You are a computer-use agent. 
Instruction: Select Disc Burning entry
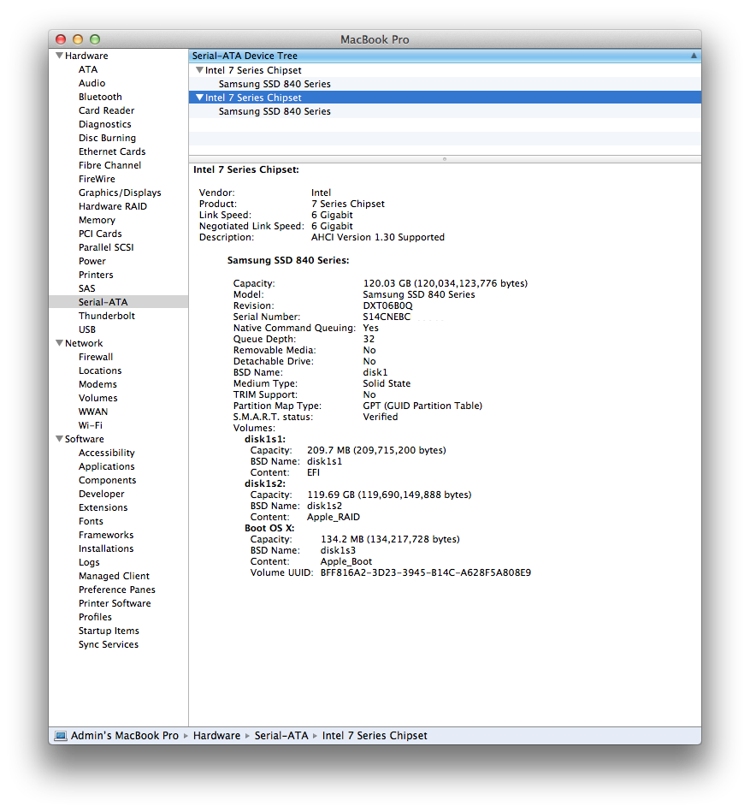pos(107,138)
